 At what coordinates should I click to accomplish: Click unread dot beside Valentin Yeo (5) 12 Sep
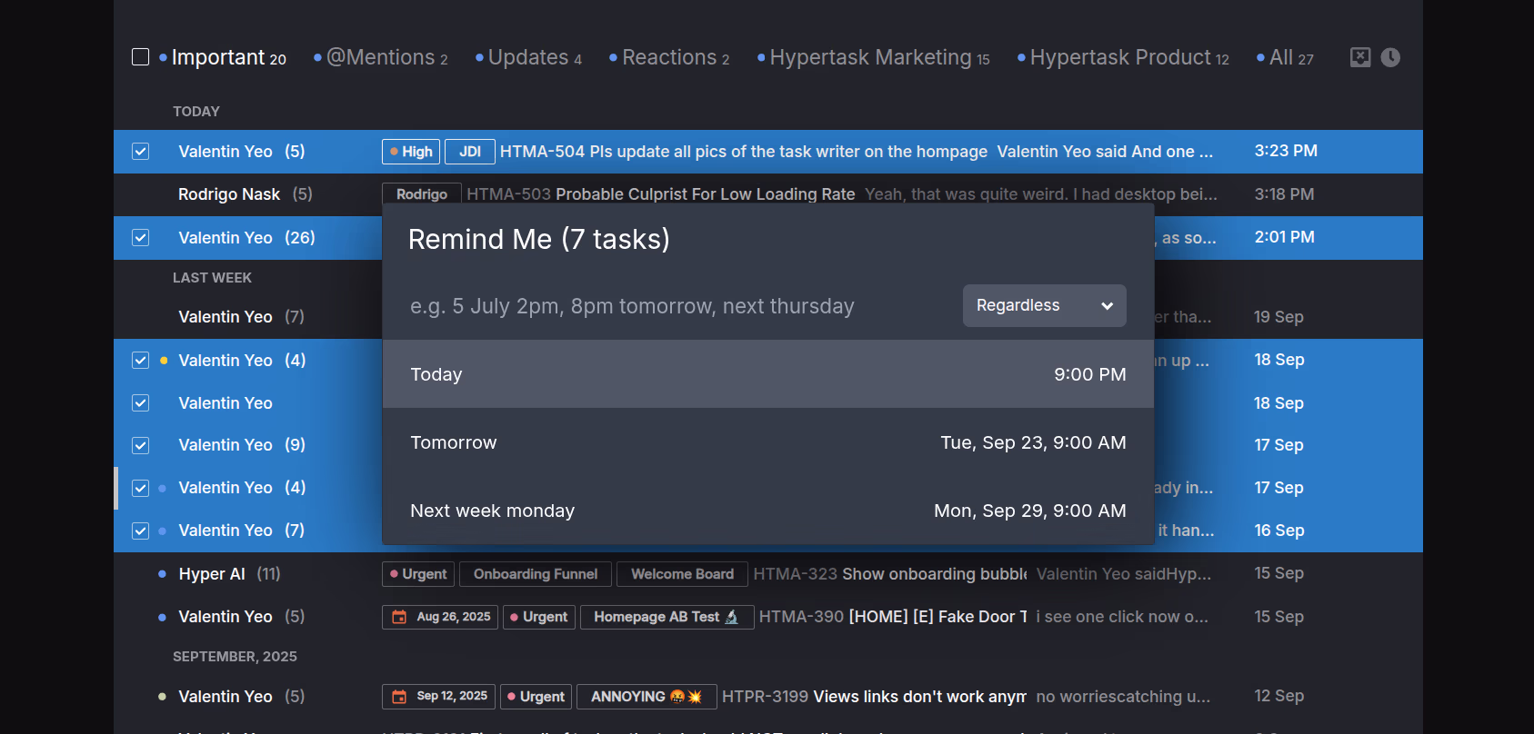tap(162, 697)
